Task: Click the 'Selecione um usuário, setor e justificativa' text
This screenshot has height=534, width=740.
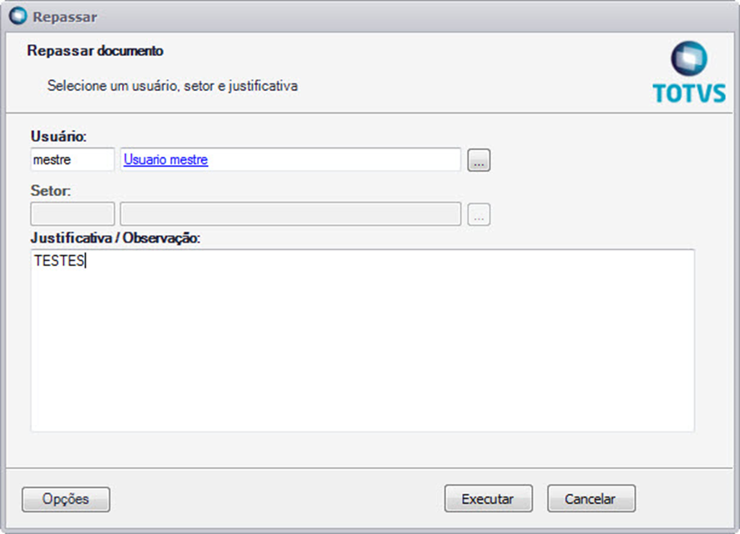Action: (172, 85)
